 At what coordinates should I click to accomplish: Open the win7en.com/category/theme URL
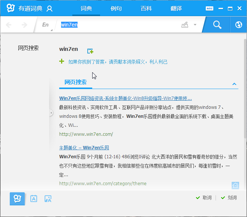pos(103,183)
